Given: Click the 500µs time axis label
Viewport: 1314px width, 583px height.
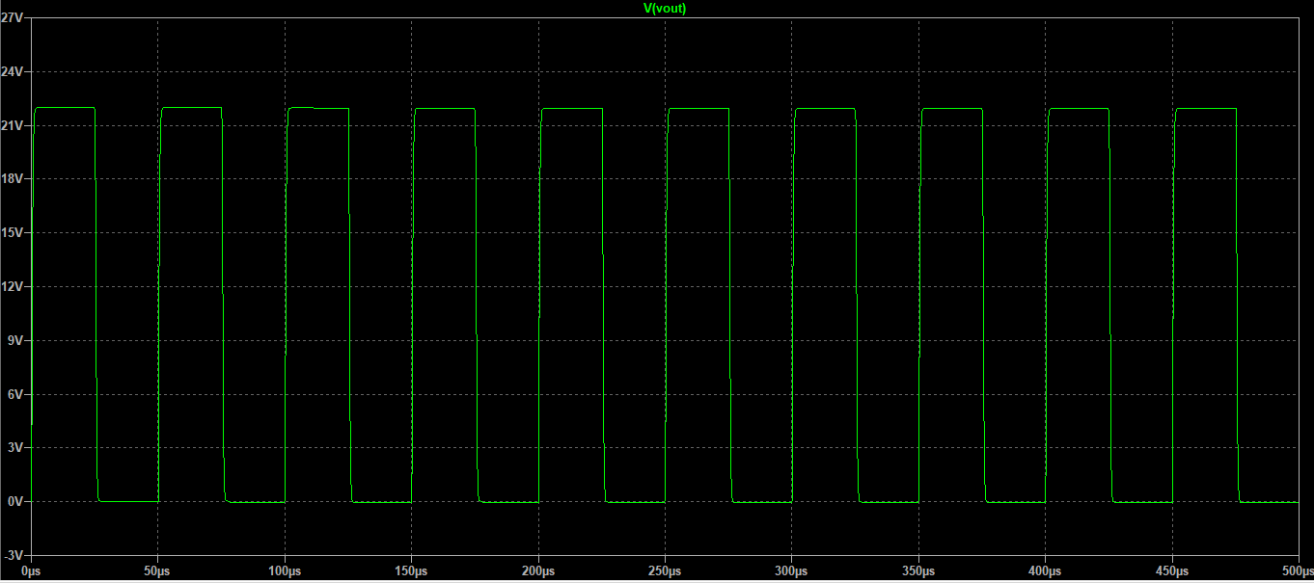Looking at the screenshot, I should [1296, 572].
